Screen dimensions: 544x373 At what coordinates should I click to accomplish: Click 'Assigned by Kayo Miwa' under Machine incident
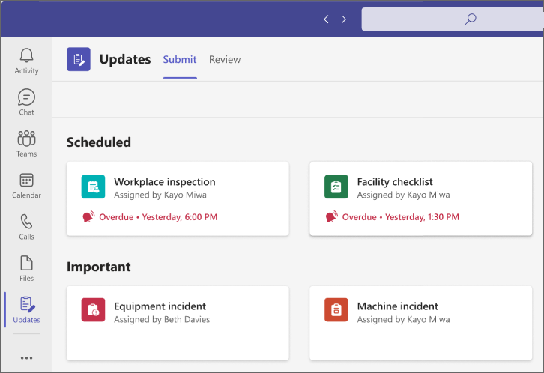click(x=403, y=319)
